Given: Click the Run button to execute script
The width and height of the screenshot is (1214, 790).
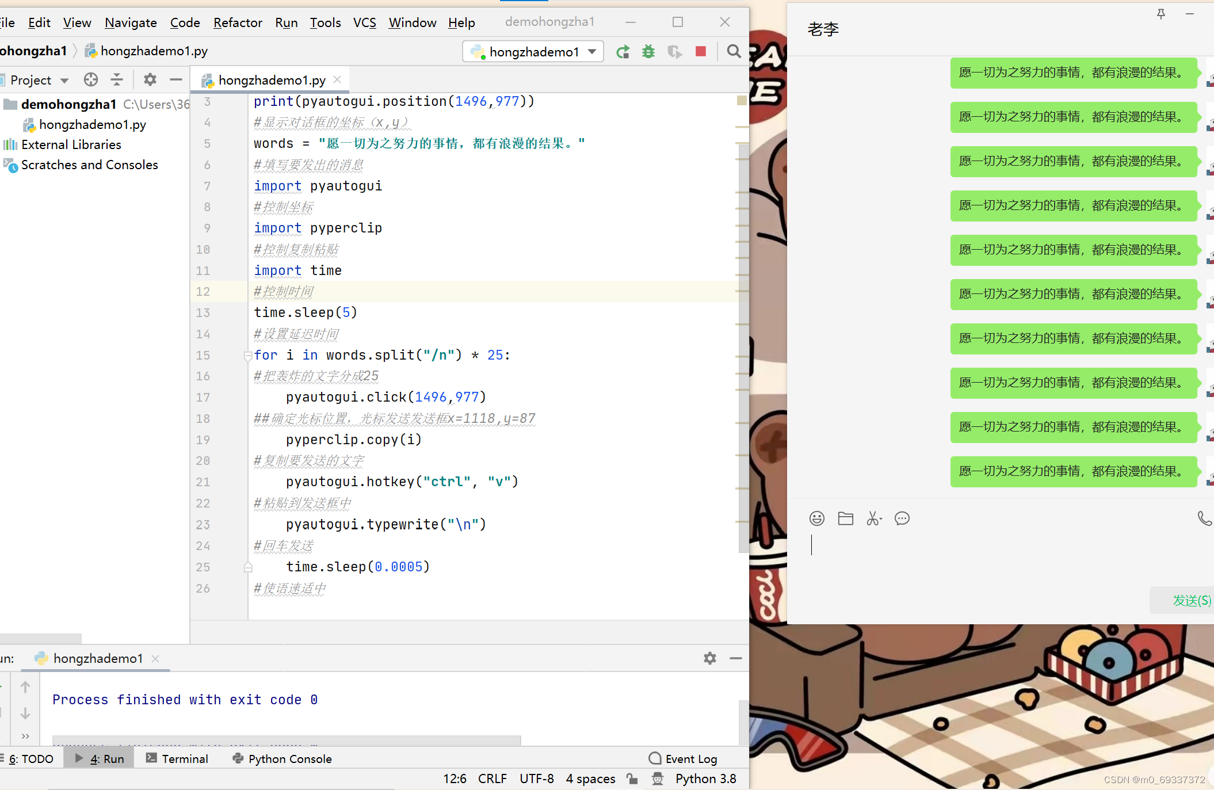Looking at the screenshot, I should [623, 51].
